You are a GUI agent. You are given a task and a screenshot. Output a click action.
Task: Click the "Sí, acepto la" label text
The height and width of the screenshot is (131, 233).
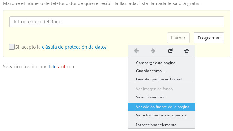tap(28, 47)
